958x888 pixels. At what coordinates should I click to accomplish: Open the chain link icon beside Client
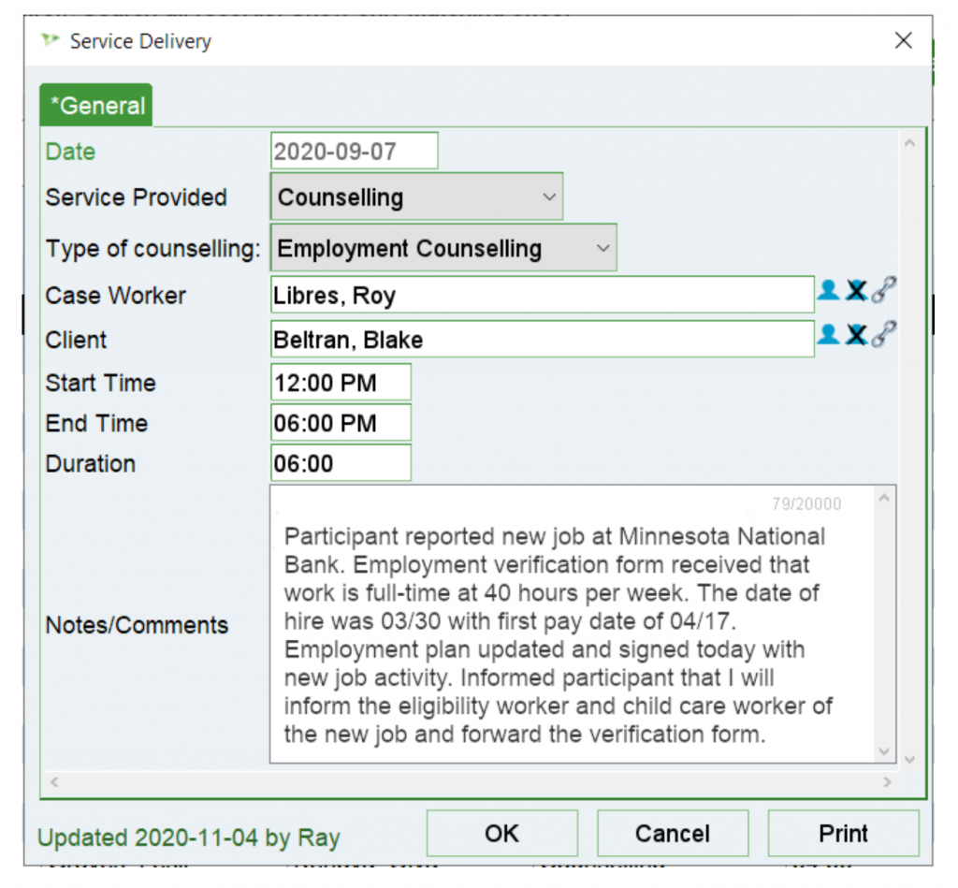click(x=882, y=335)
